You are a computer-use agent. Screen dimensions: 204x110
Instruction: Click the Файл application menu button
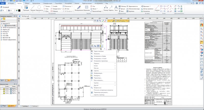(x=3, y=3)
